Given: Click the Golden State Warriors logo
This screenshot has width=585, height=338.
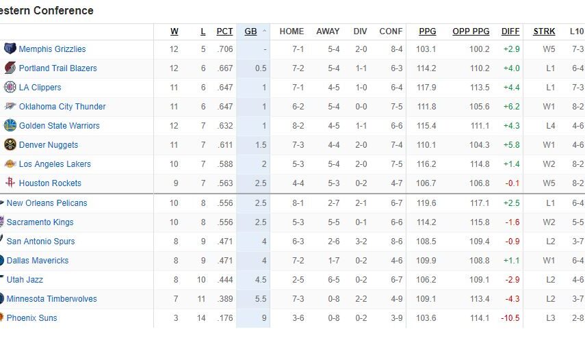Looking at the screenshot, I should [x=10, y=126].
